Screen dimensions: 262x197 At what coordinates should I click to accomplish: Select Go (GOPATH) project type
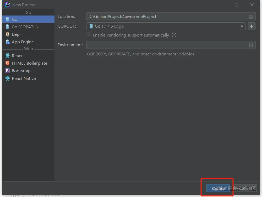click(x=28, y=27)
